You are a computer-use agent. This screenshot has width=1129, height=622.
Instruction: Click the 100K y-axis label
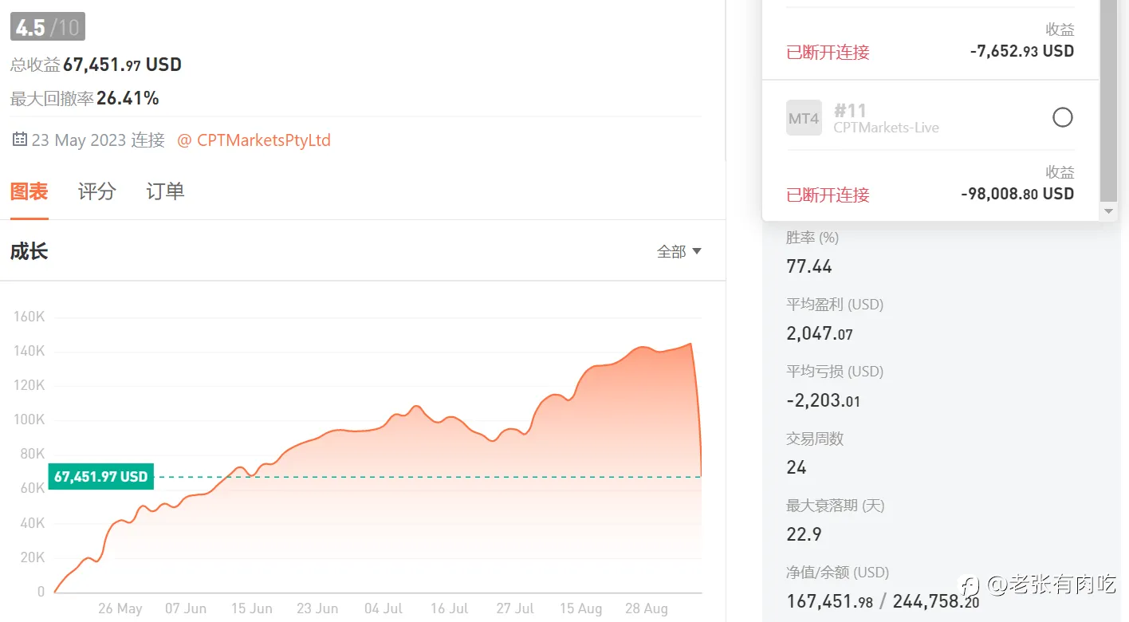(30, 419)
